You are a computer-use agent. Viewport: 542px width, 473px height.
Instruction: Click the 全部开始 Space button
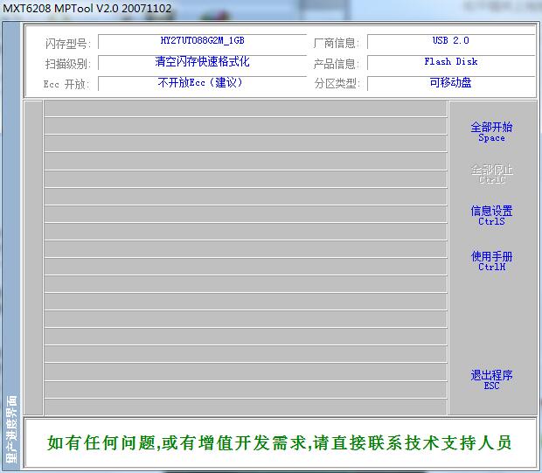(x=491, y=132)
